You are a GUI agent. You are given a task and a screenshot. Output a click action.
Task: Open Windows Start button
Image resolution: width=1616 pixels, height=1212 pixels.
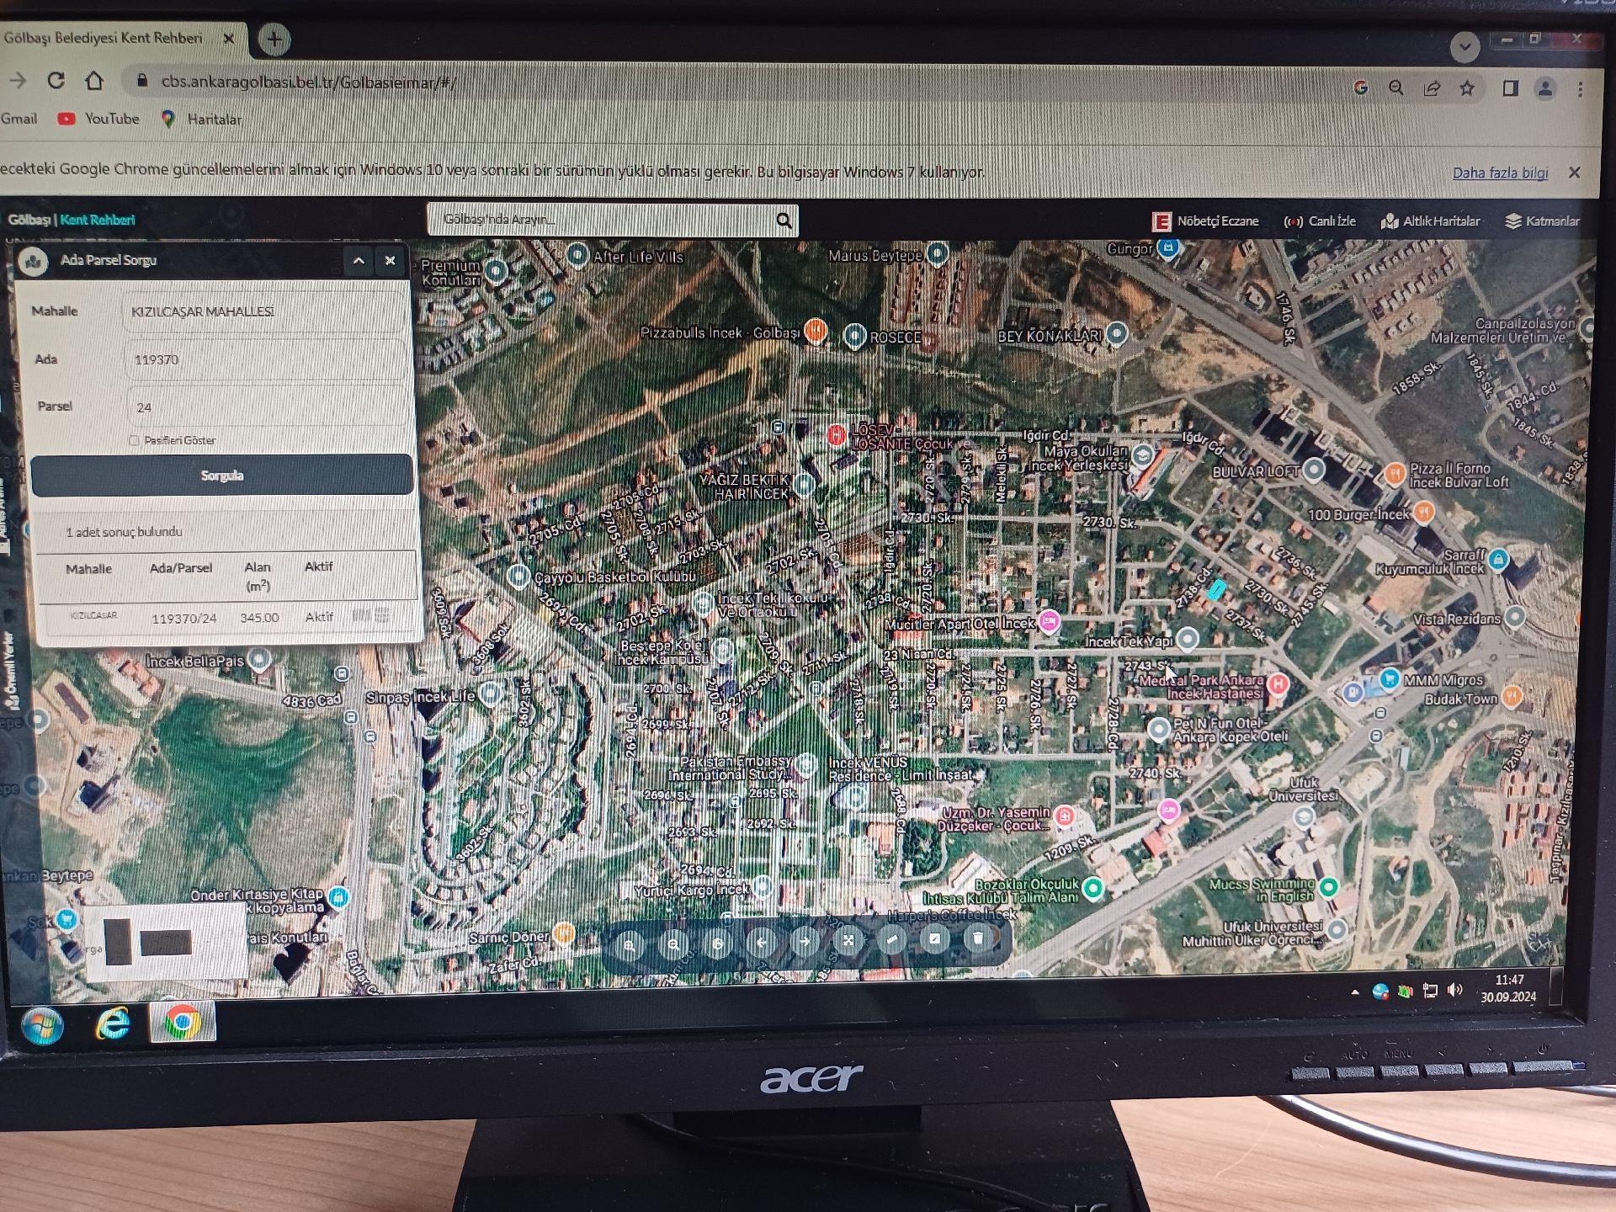tap(41, 1026)
